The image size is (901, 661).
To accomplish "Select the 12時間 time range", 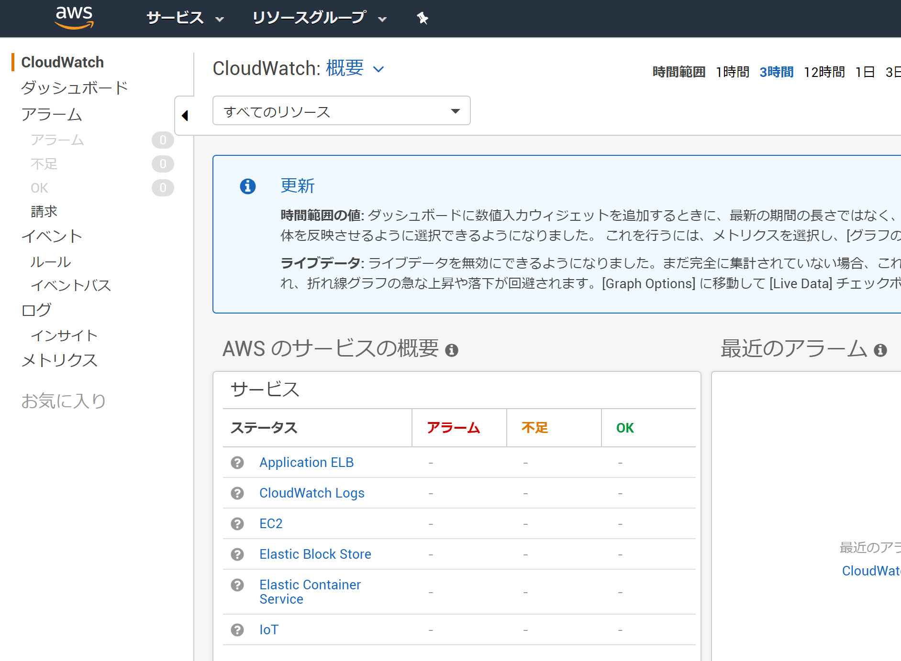I will 824,72.
